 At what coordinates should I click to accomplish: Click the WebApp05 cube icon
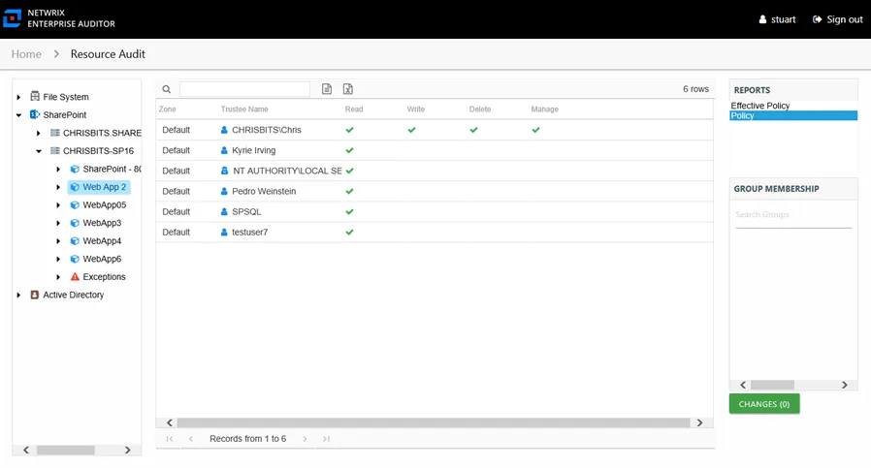pos(75,204)
